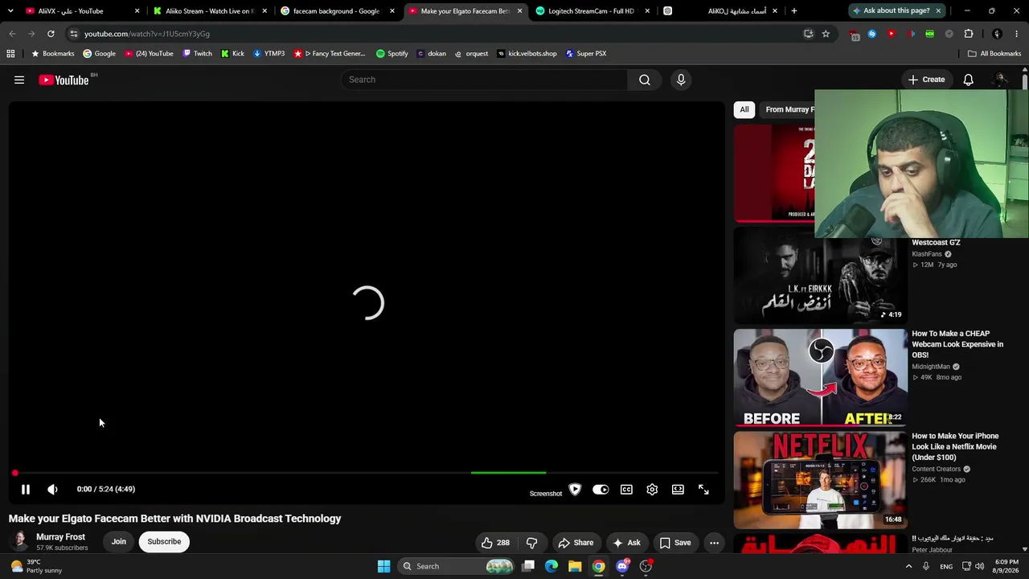This screenshot has height=579, width=1029.
Task: Show hidden system tray icons
Action: (x=908, y=566)
